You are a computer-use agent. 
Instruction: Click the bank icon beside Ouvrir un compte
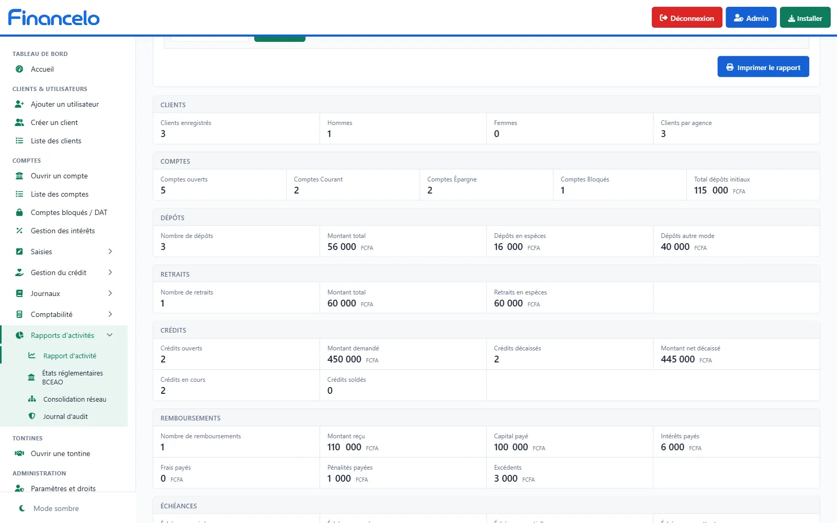[19, 176]
